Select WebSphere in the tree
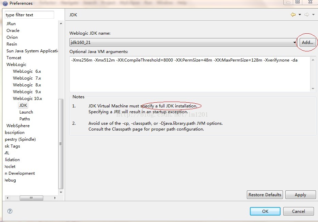Screen dimensions: 318x222 coord(18,125)
